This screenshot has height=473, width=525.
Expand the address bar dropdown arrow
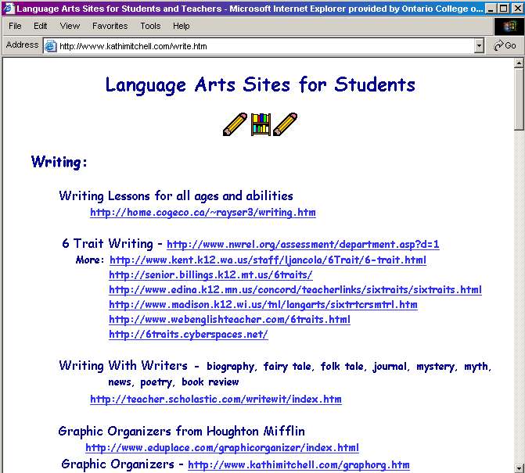coord(479,46)
